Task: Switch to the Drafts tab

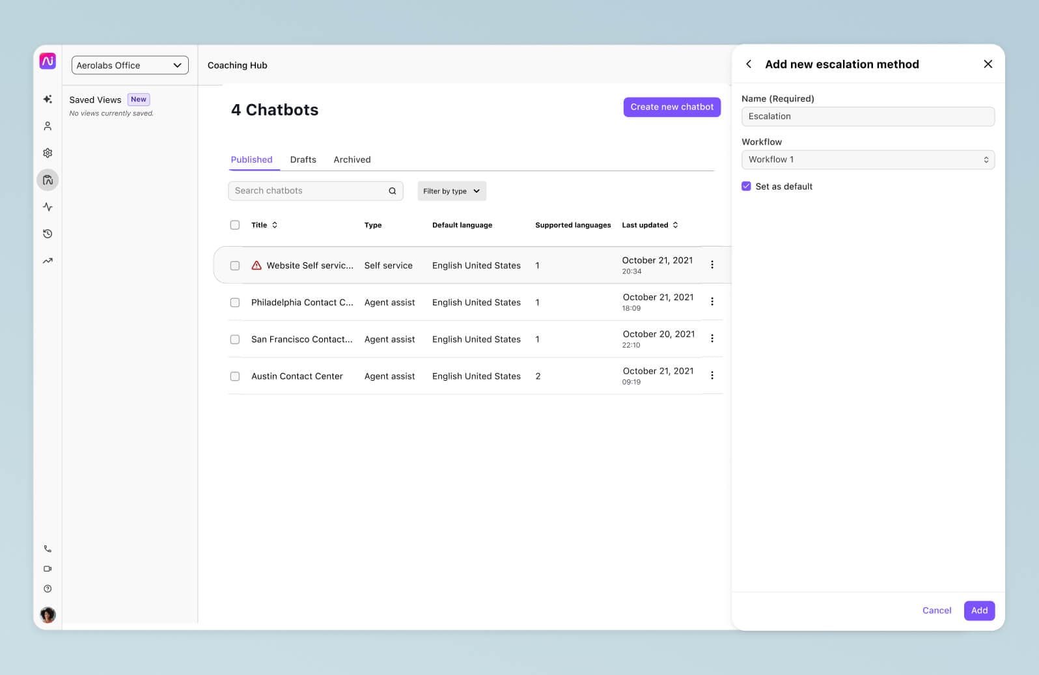Action: [x=303, y=159]
